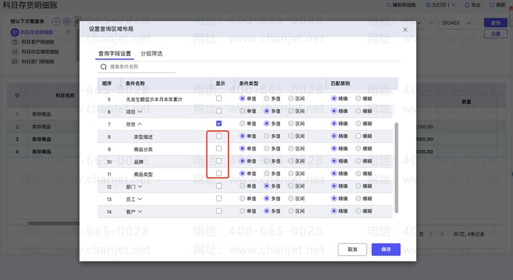Check 显示 for 无发生额显示本月本年累计
This screenshot has width=513, height=280.
(219, 98)
